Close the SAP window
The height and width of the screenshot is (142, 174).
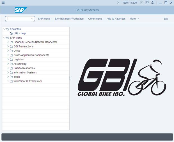point(171,3)
